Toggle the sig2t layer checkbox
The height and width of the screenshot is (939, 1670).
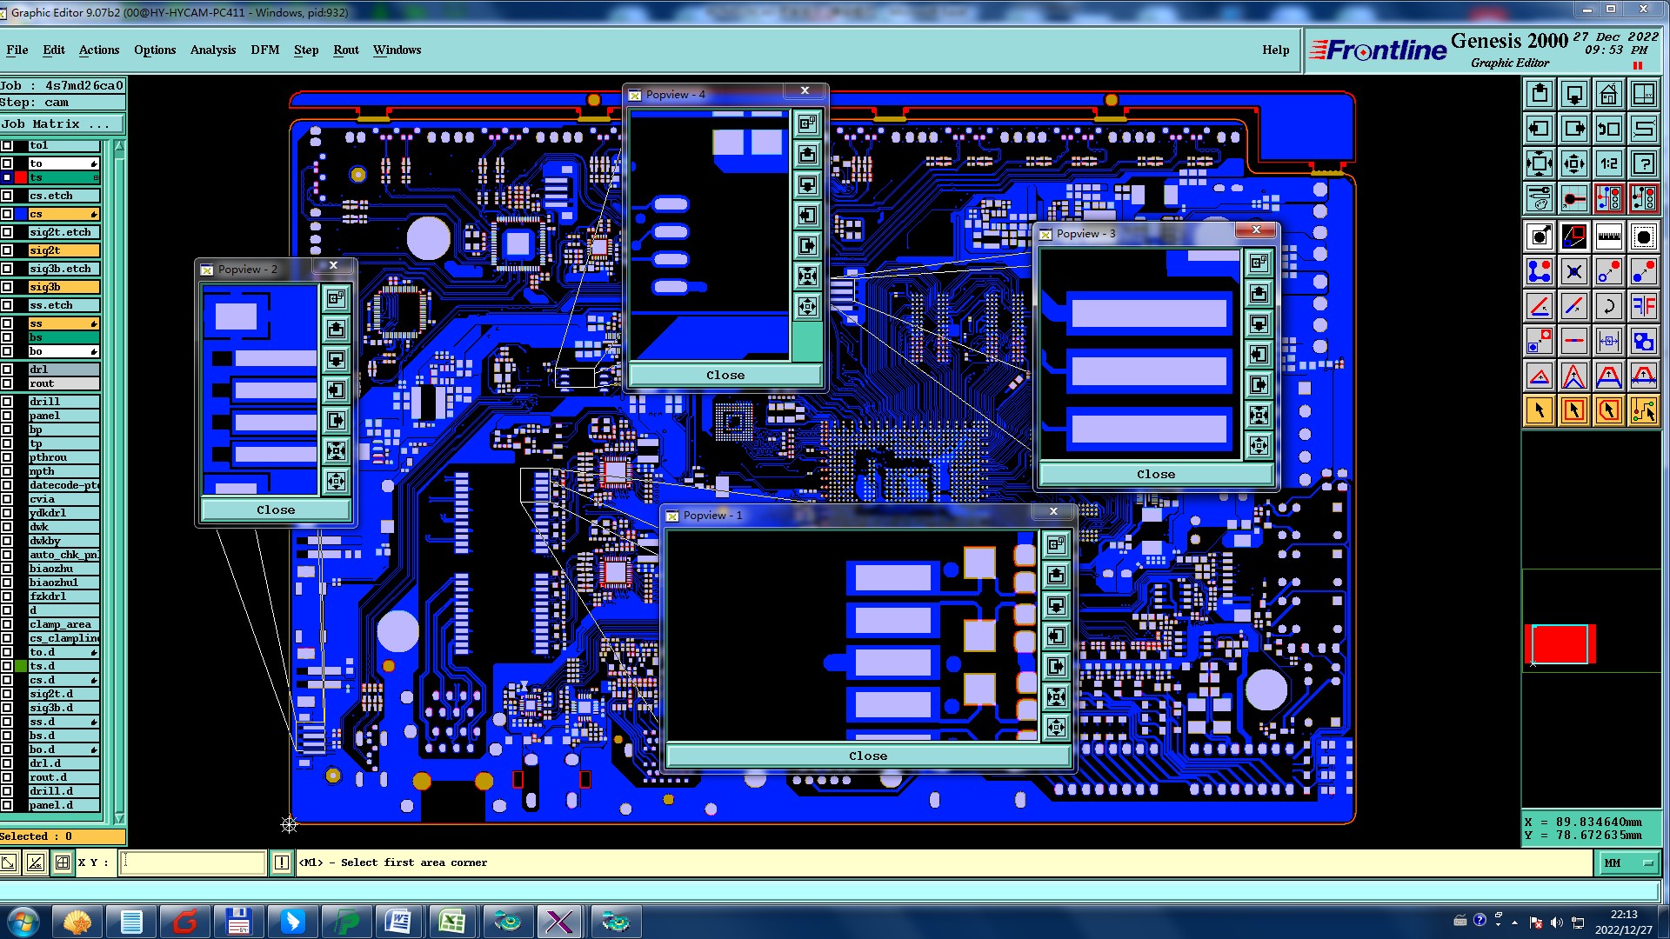point(7,250)
